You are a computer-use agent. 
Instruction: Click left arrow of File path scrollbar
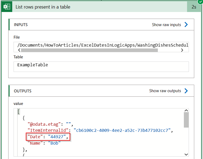(19, 50)
